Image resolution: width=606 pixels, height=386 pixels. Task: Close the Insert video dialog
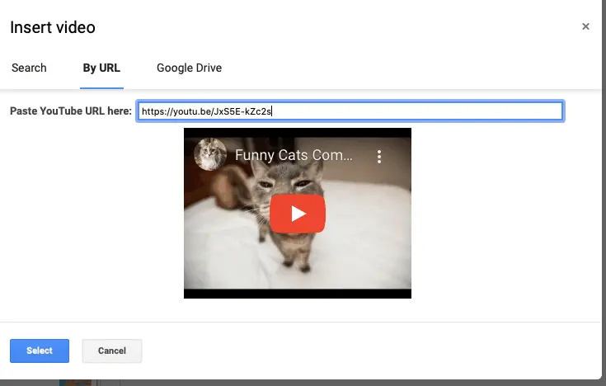click(x=585, y=26)
